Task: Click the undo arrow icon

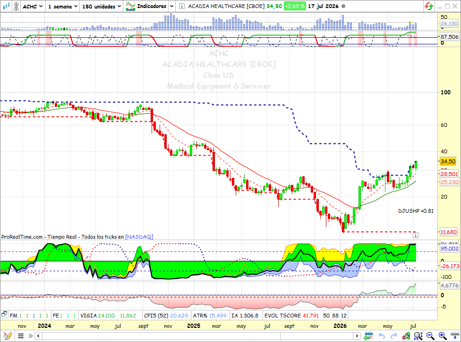Action: point(382,336)
